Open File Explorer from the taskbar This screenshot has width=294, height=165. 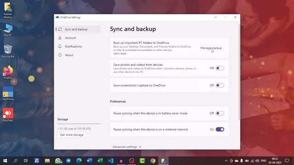(x=47, y=161)
